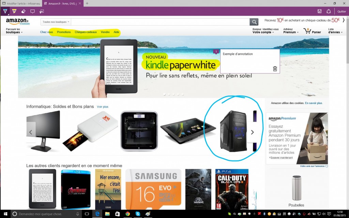The height and width of the screenshot is (218, 349).
Task: Open the Jurassic World movie cover
Action: pyautogui.click(x=198, y=189)
